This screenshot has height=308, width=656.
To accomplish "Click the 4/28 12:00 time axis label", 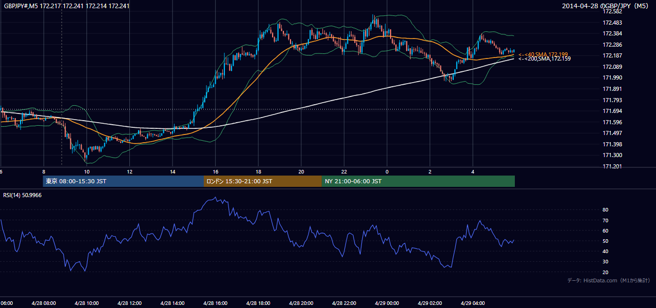I will 129,303.
